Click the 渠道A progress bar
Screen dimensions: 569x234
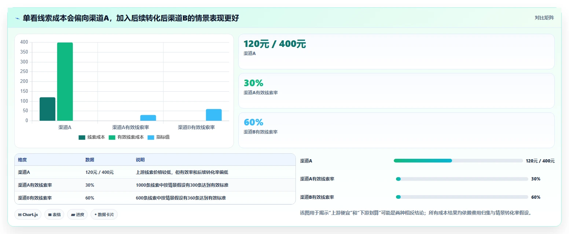(x=458, y=161)
